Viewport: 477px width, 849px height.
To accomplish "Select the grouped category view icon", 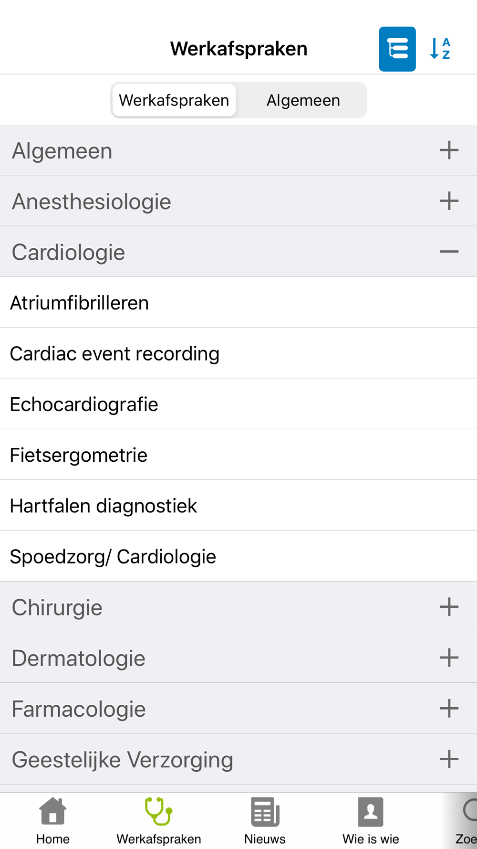I will (x=397, y=49).
